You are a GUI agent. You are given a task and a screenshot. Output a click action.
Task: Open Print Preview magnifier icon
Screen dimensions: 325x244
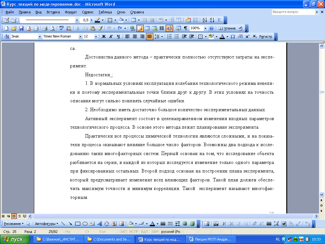click(52, 28)
